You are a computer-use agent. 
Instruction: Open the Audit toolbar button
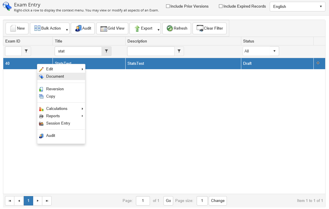coord(83,28)
